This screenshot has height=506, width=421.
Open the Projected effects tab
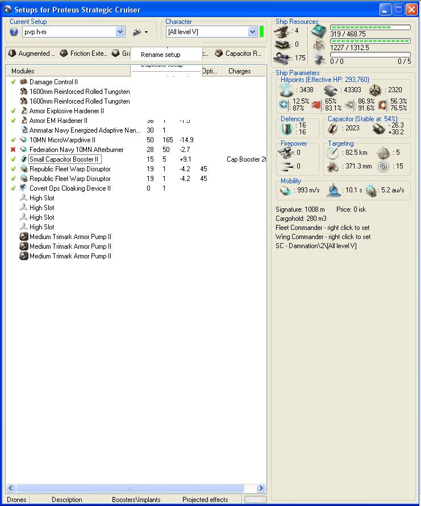205,500
